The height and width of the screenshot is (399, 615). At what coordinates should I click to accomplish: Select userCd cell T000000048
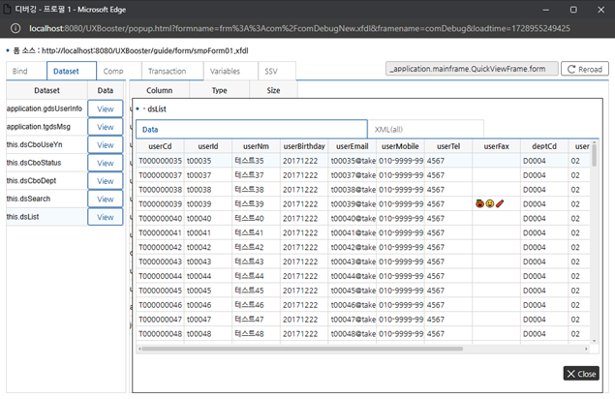pyautogui.click(x=160, y=334)
